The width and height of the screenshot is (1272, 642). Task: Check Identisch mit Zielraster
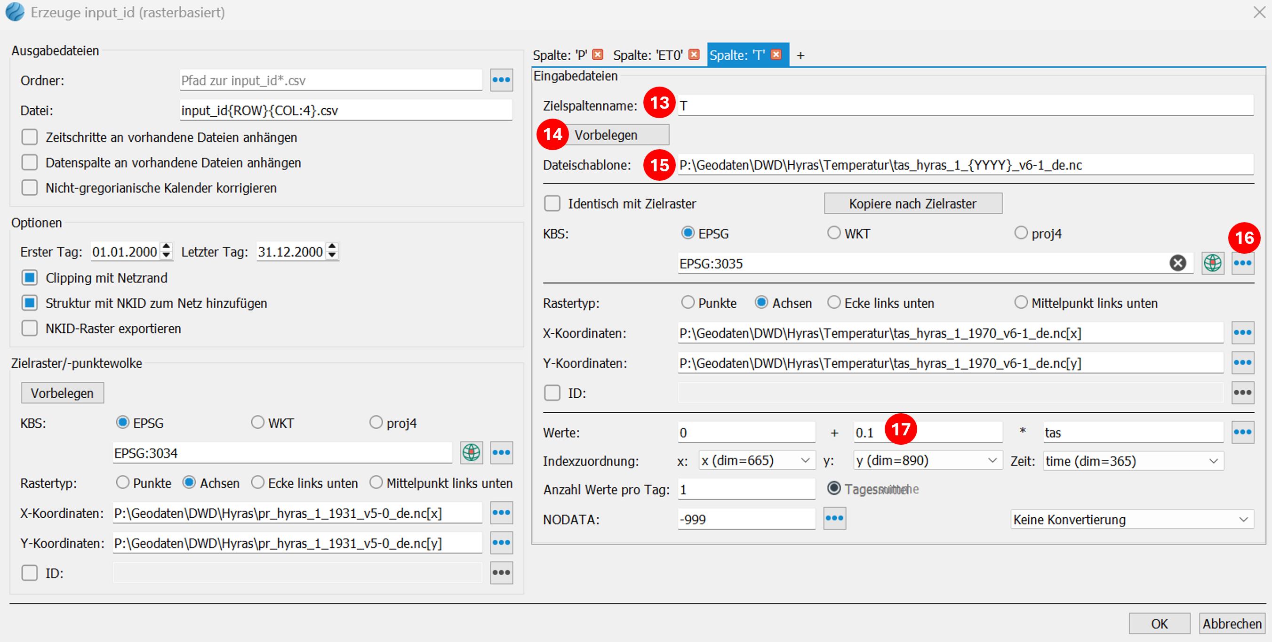(x=552, y=203)
